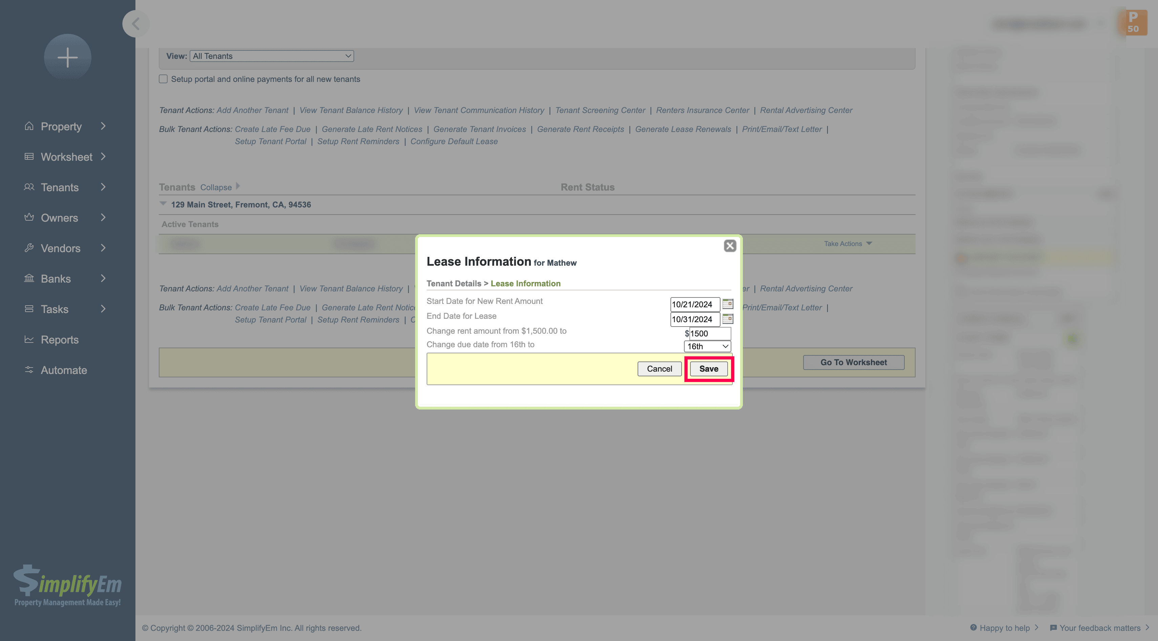The height and width of the screenshot is (641, 1158).
Task: Click the Reports chart icon in sidebar
Action: click(x=29, y=339)
